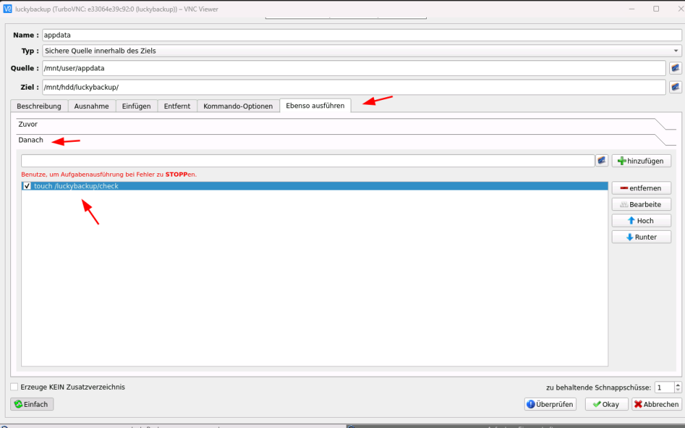Select the touch /luckybackup/check list row

pos(314,186)
